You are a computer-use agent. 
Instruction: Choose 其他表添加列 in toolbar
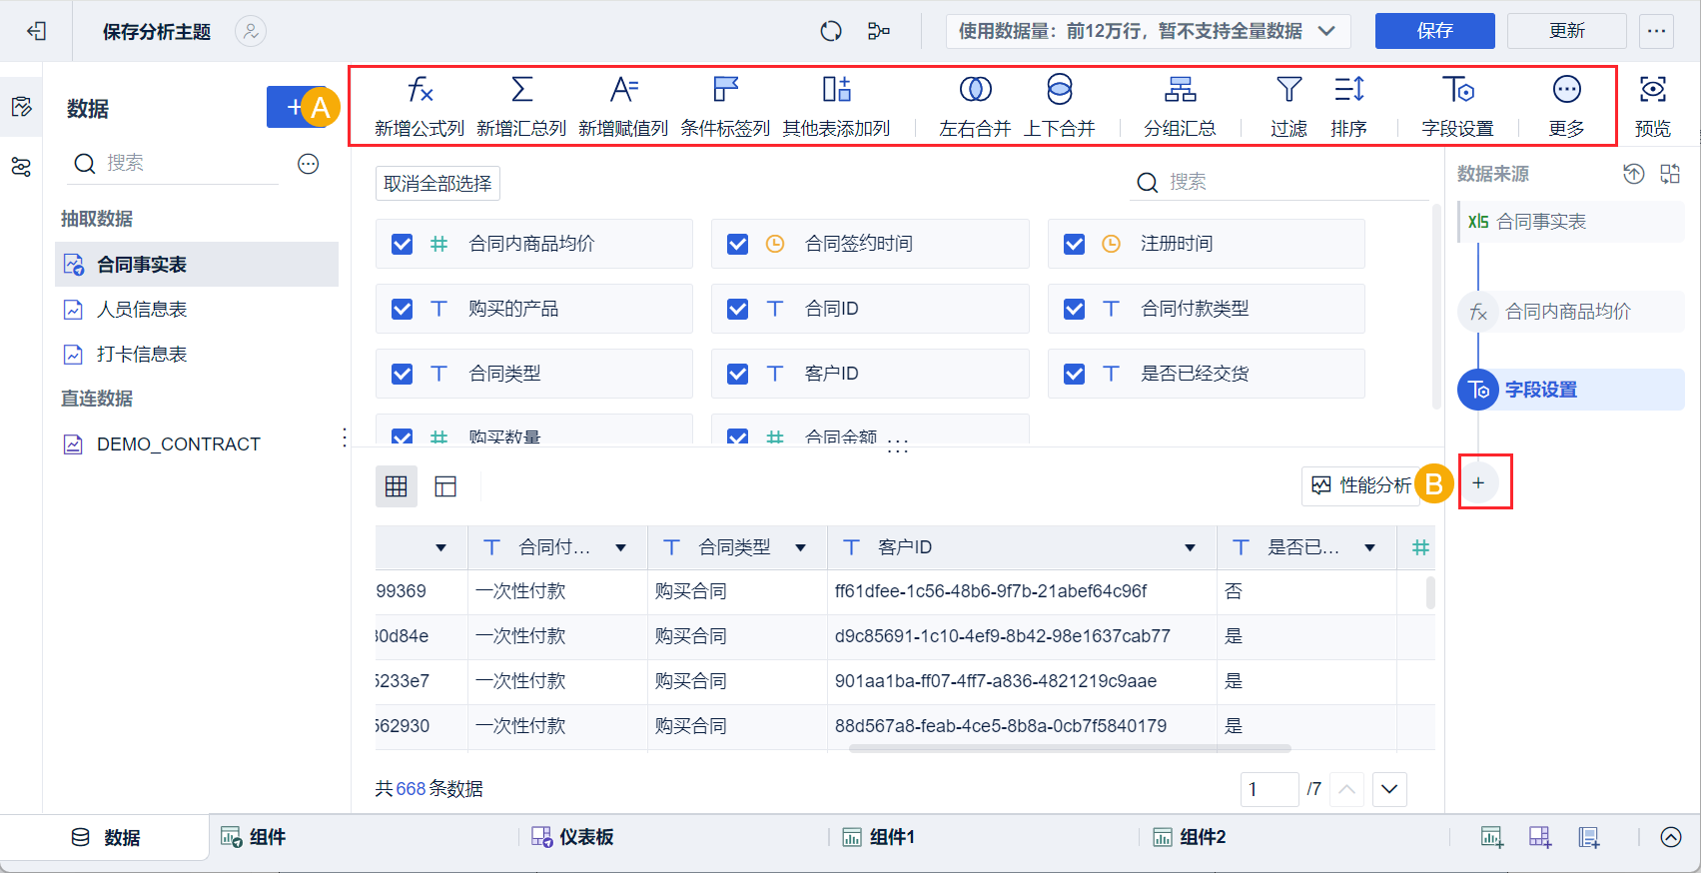836,106
